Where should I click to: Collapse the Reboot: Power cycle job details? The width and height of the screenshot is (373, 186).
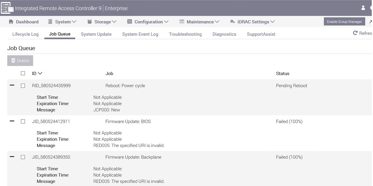[x=12, y=85]
